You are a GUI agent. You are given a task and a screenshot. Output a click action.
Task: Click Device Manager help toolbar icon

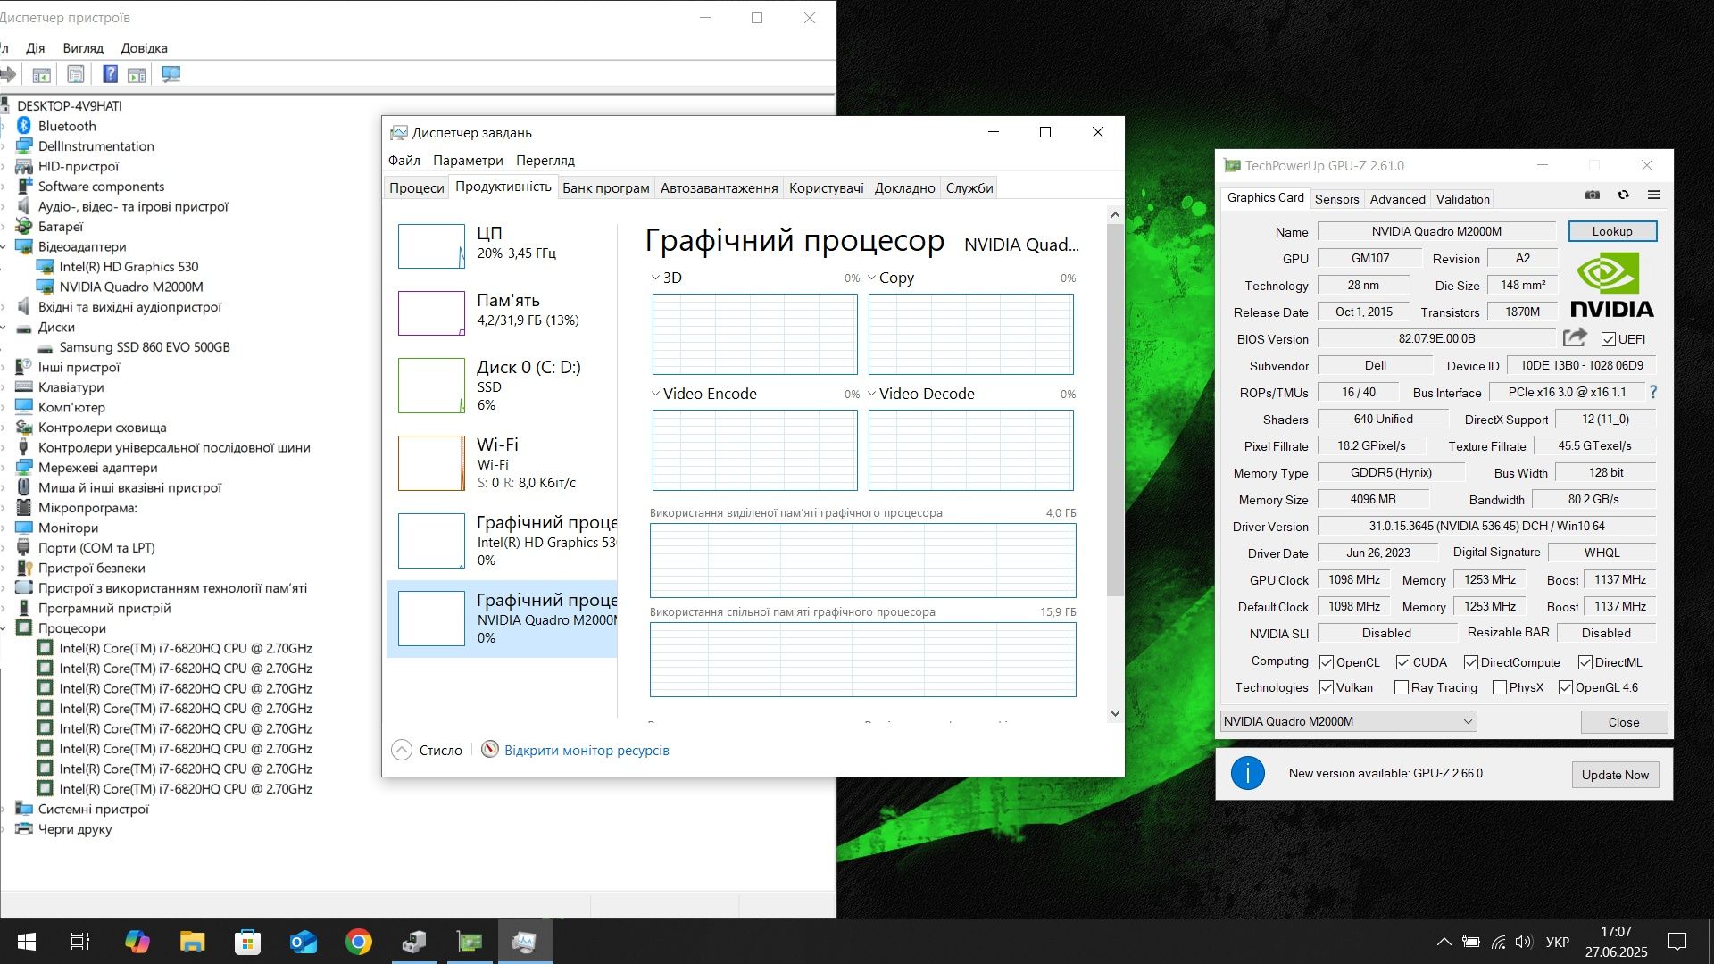click(110, 74)
